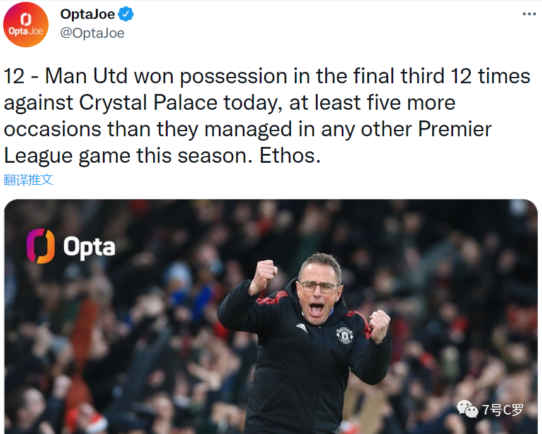Image resolution: width=542 pixels, height=434 pixels.
Task: Click the @OptaJoe handle
Action: [92, 33]
